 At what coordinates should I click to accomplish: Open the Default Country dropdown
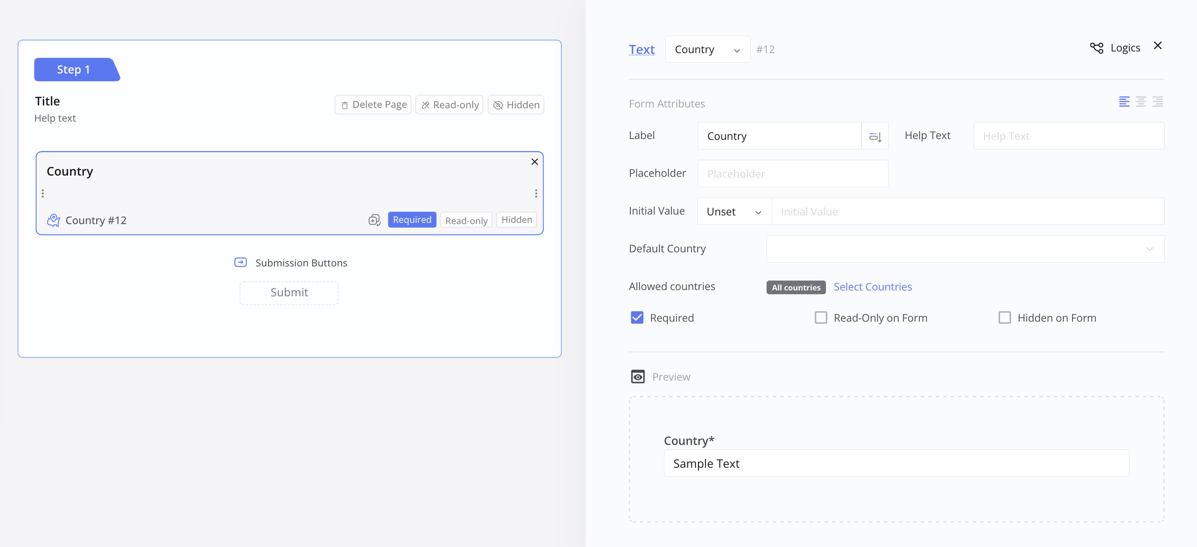coord(965,249)
